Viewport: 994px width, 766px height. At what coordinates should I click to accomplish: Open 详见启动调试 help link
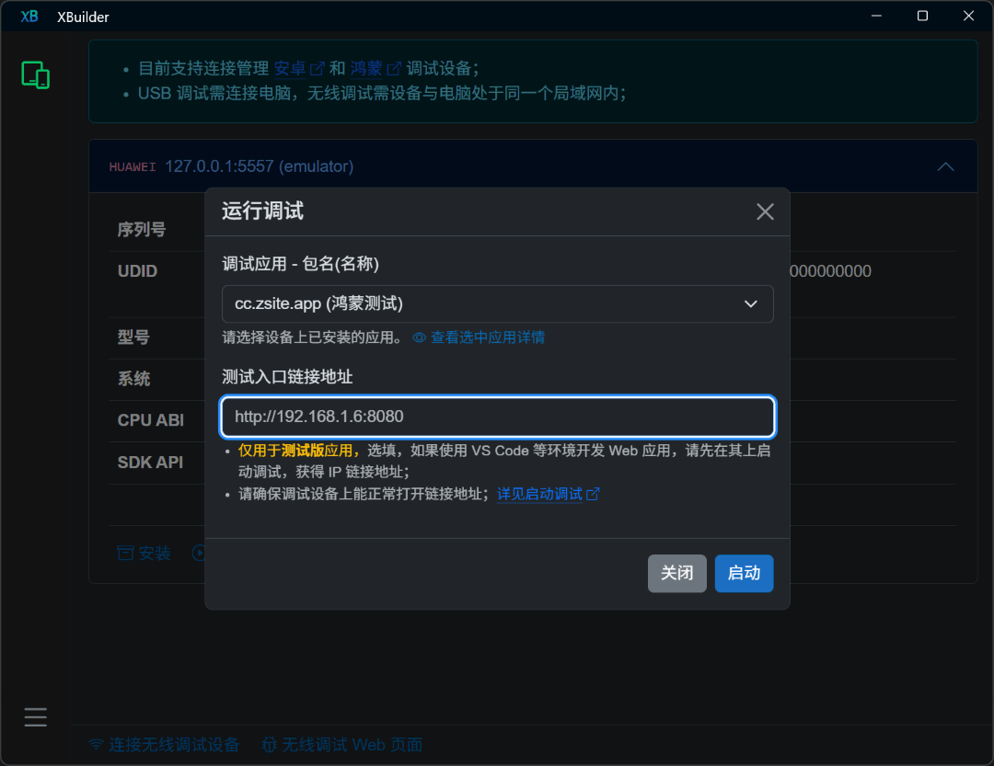548,494
